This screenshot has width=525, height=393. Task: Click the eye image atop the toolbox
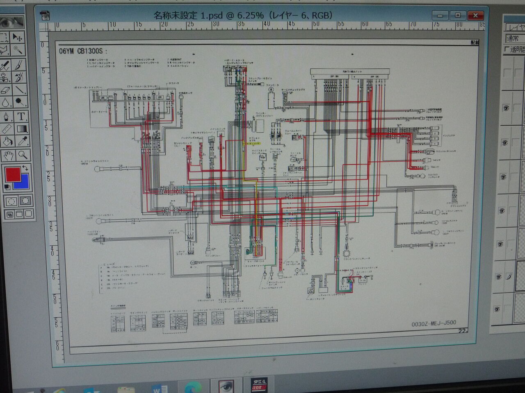pos(11,23)
